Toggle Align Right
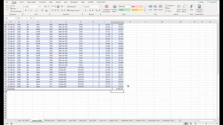Viewport: 223px width, 125px height. 58,10
